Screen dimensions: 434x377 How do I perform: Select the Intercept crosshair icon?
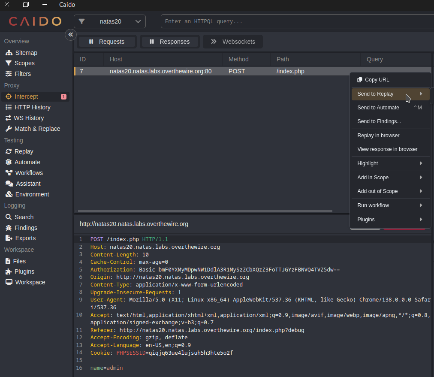click(x=9, y=97)
